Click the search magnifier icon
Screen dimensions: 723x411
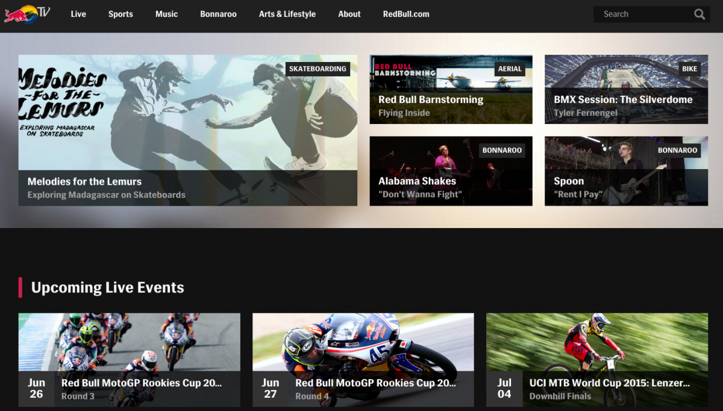[x=699, y=14]
